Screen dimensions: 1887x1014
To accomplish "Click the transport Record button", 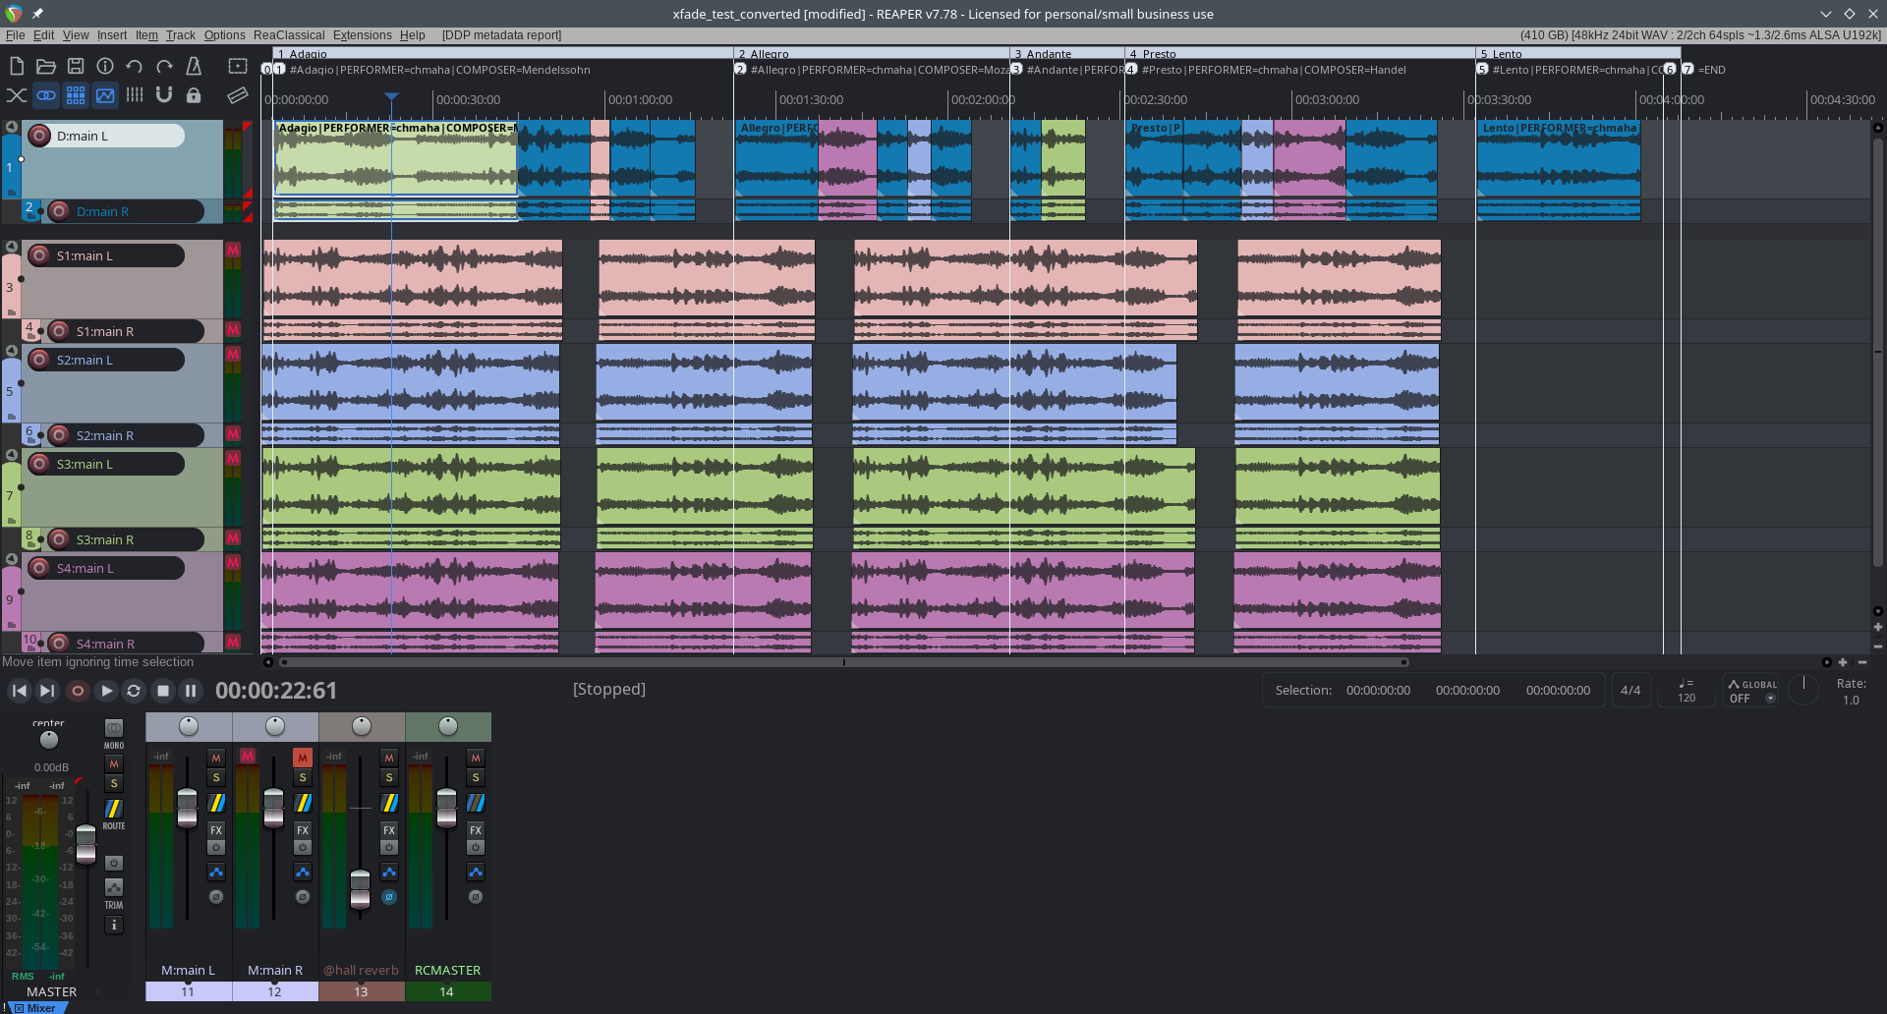I will [x=77, y=691].
